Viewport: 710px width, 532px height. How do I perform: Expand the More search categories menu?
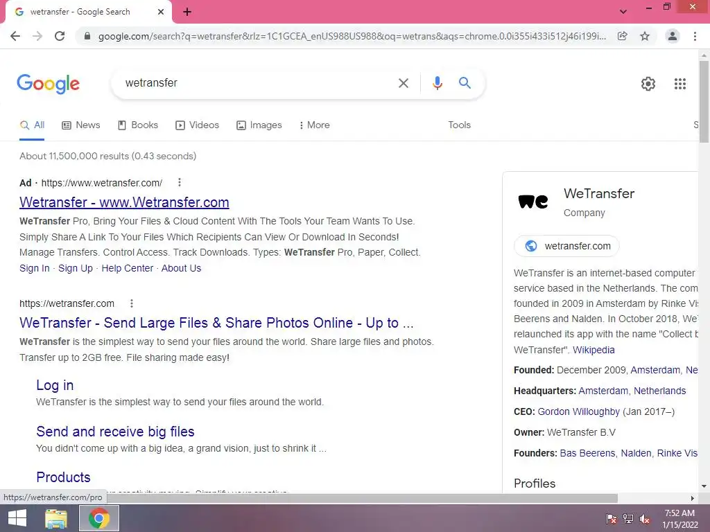[x=314, y=125]
